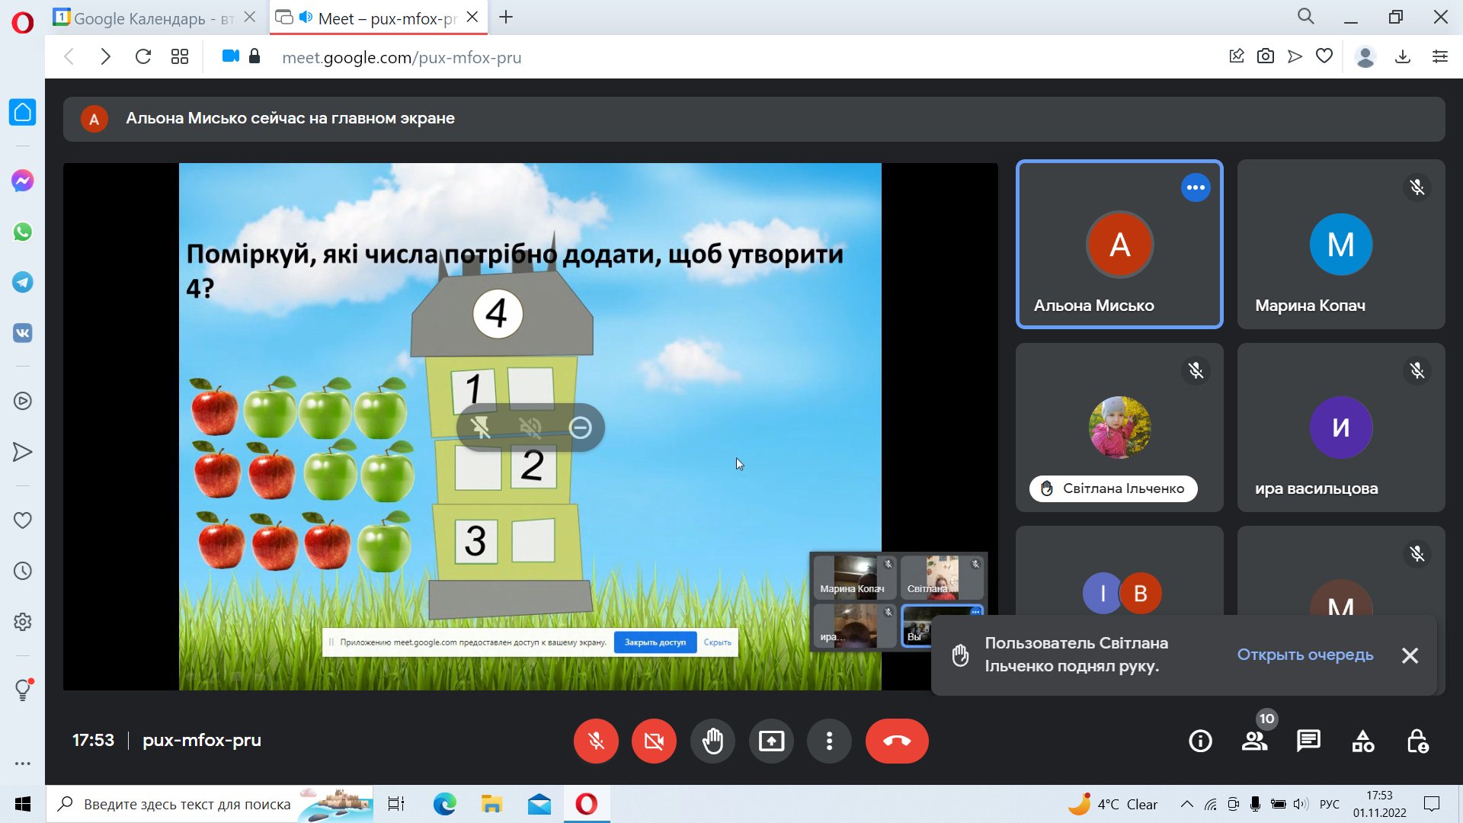The image size is (1463, 823).
Task: Open Telegram from the Opera sidebar
Action: [23, 282]
